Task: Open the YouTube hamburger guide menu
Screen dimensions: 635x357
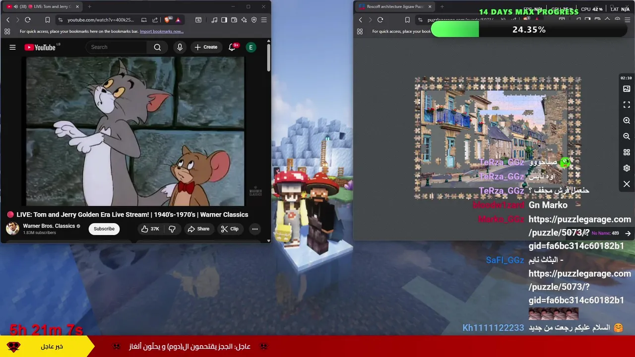Action: 12,47
